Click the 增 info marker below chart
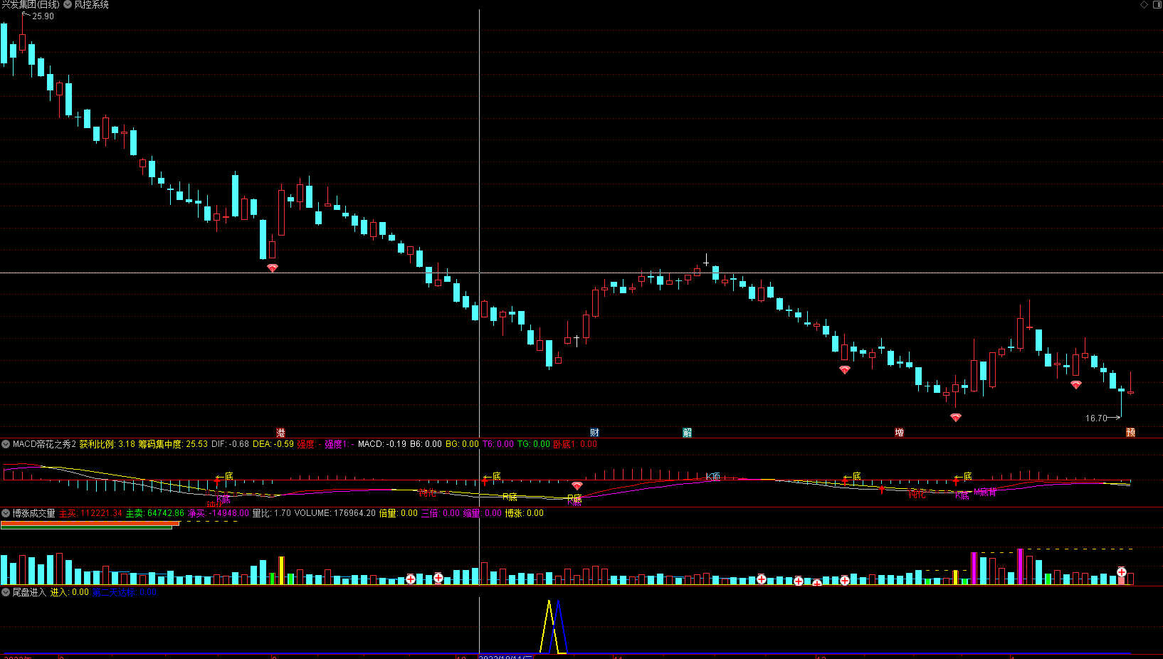Viewport: 1163px width, 659px height. 899,433
